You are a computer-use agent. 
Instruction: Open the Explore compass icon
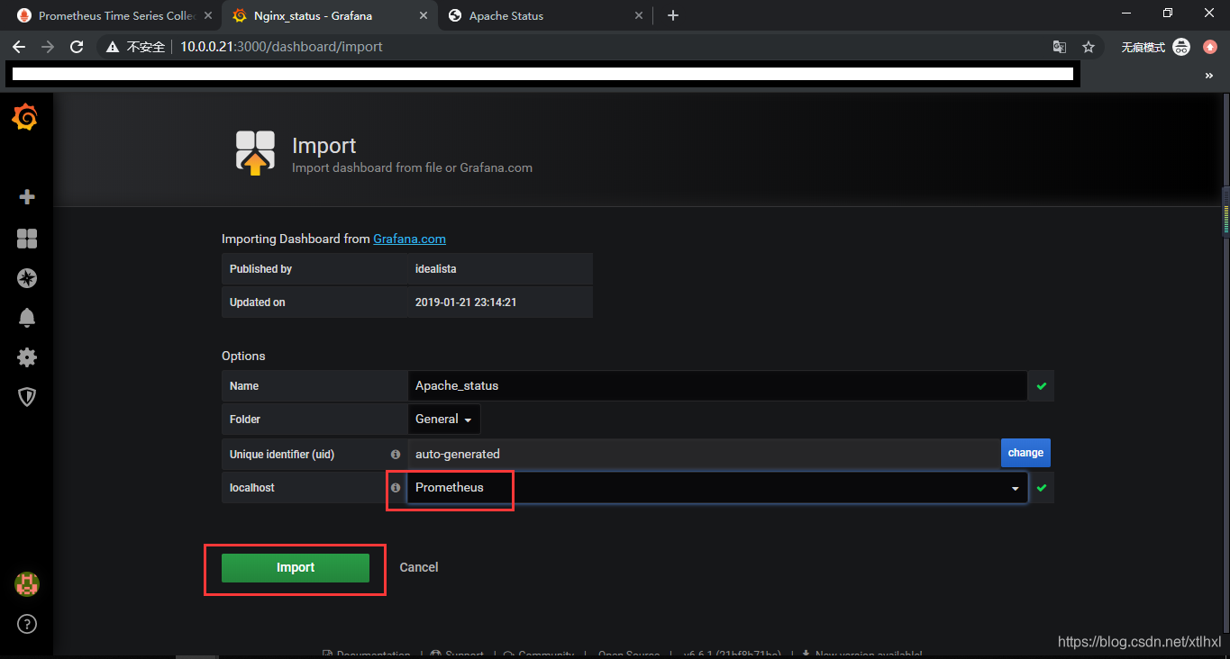pyautogui.click(x=27, y=278)
